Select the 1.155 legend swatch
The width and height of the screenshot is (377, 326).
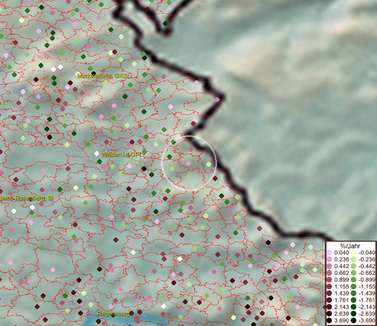[329, 286]
